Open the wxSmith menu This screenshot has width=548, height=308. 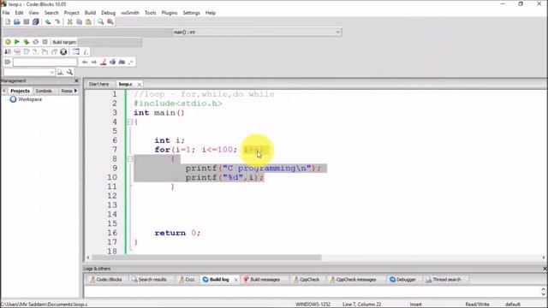coord(130,13)
